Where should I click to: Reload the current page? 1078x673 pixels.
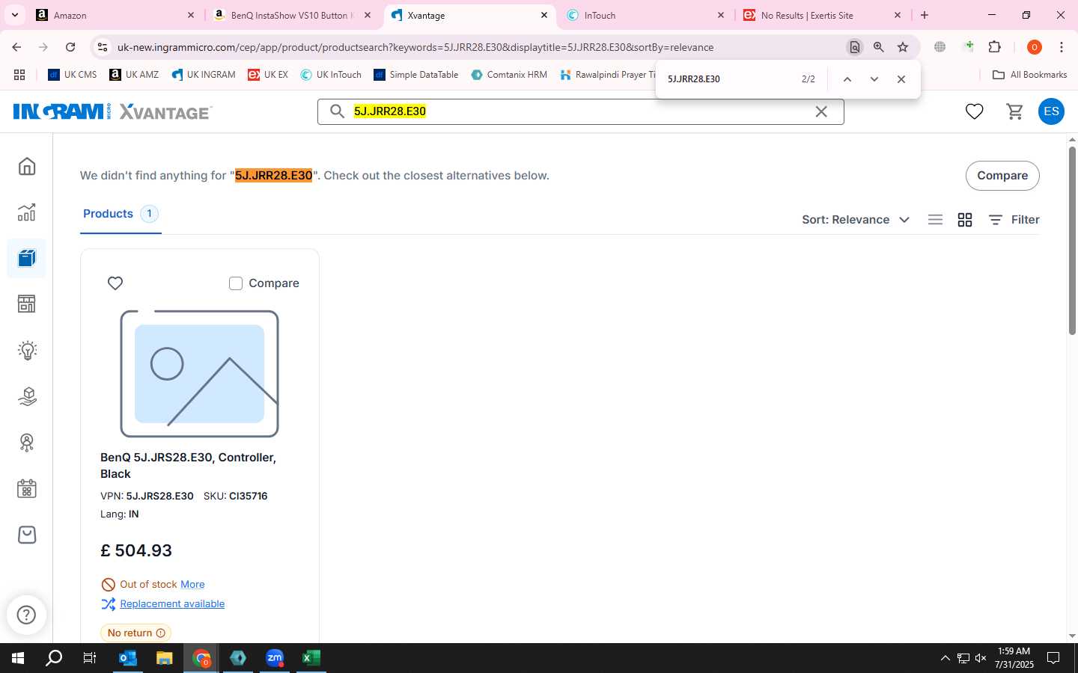coord(70,47)
